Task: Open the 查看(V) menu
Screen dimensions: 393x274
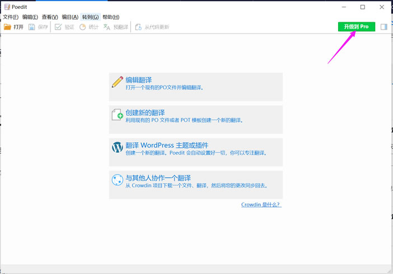Action: pyautogui.click(x=50, y=17)
